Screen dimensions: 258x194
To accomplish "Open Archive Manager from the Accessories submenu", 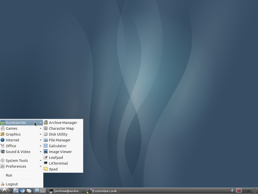I will click(x=63, y=123).
